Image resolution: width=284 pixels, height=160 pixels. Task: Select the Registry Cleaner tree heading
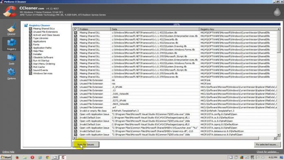coord(40,25)
